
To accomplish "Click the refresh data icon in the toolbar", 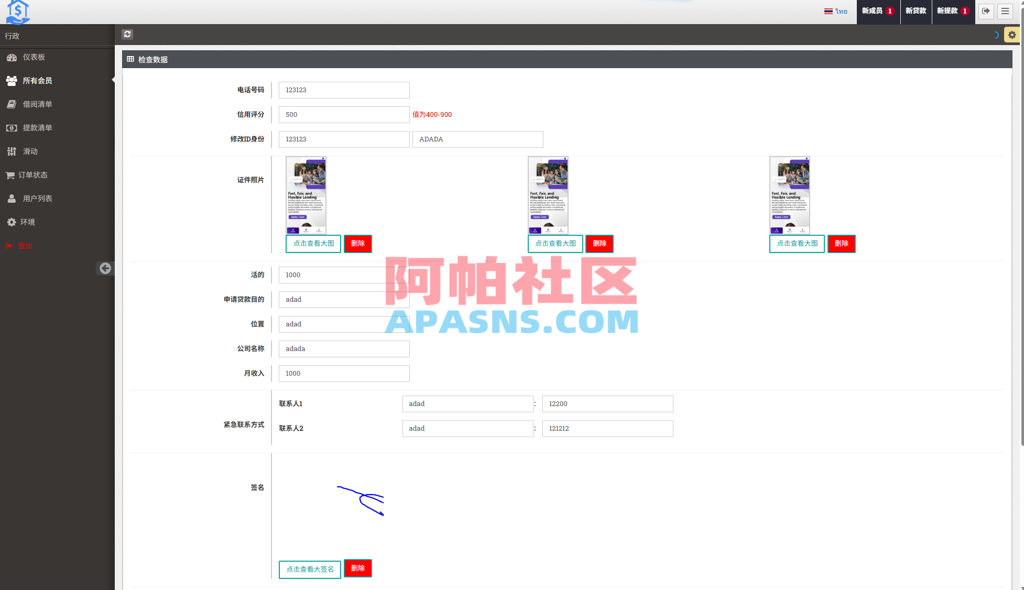I will [127, 35].
